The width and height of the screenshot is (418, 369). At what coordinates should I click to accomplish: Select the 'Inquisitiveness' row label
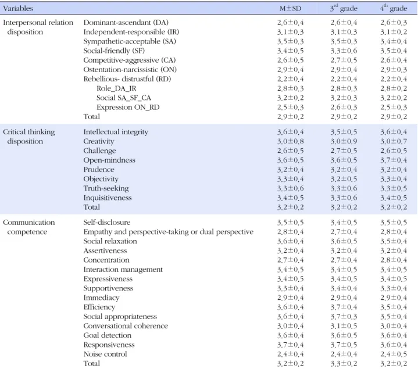pyautogui.click(x=108, y=198)
